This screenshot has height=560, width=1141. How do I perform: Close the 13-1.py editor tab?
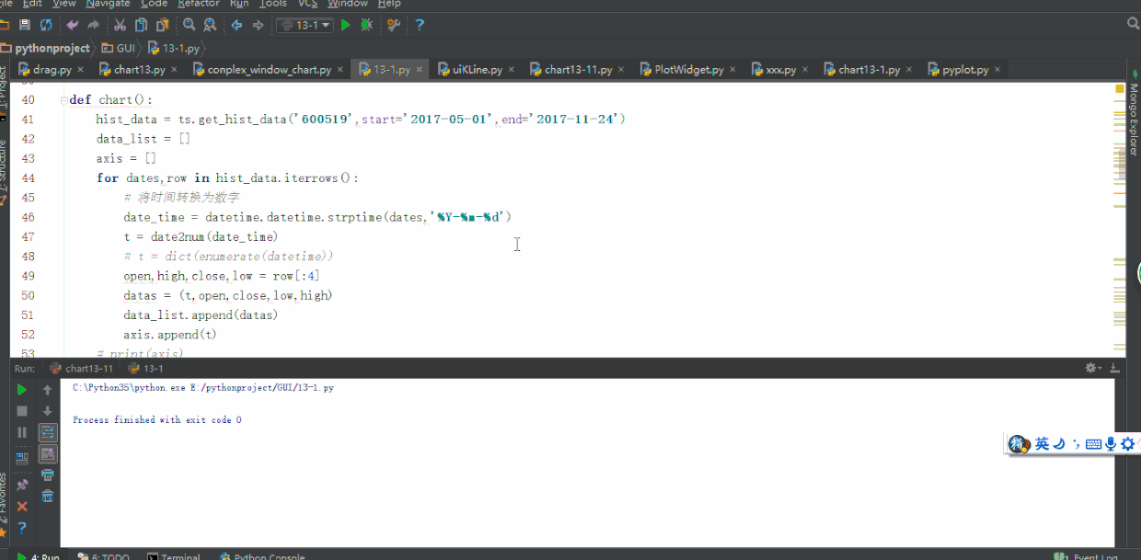pyautogui.click(x=421, y=70)
